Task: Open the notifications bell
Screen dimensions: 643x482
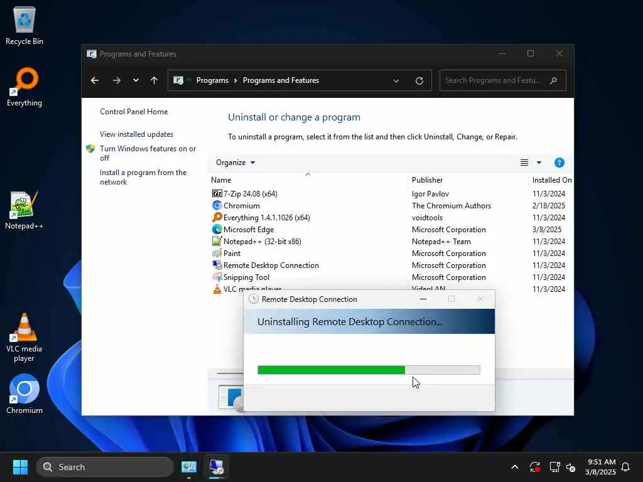Action: (626, 467)
